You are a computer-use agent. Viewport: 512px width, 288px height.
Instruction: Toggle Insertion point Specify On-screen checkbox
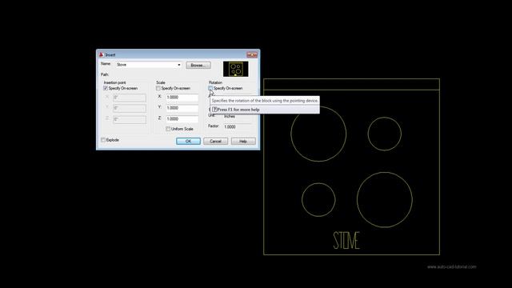point(106,88)
